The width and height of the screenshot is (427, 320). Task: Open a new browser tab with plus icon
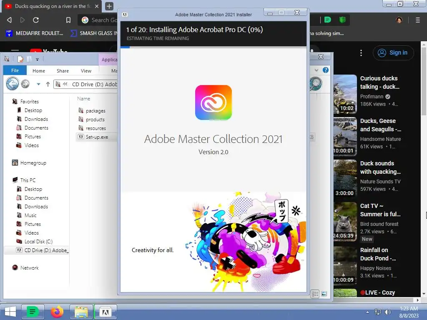pyautogui.click(x=109, y=6)
